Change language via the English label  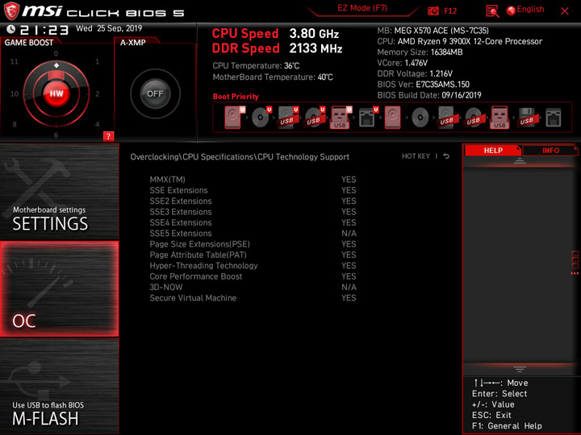pos(530,9)
